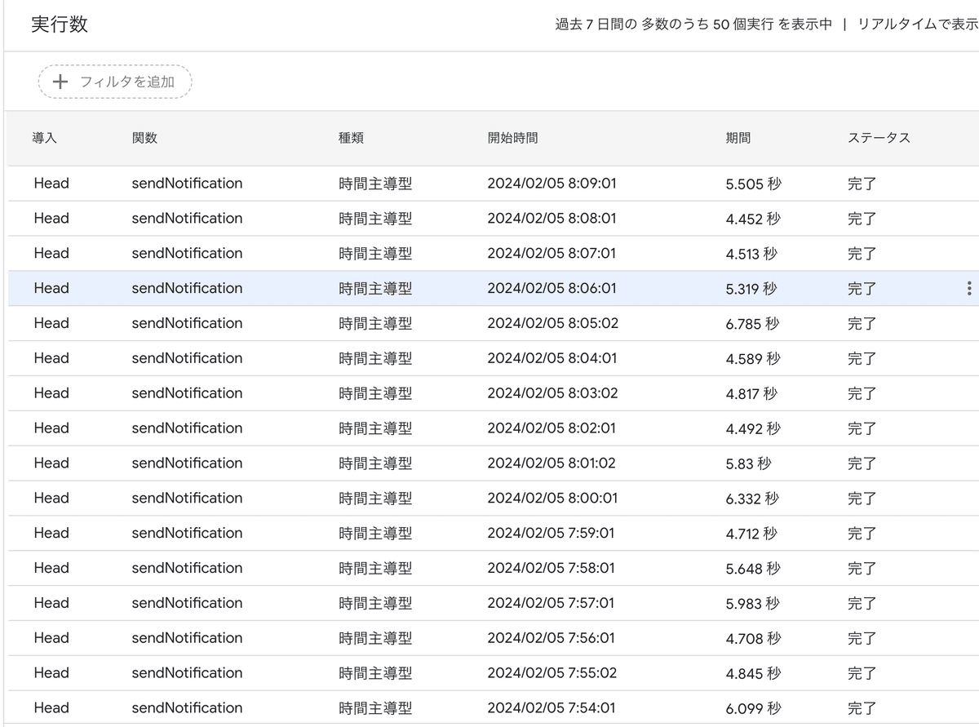
Task: Click the 5.319 秒 duration cell
Action: pos(751,289)
